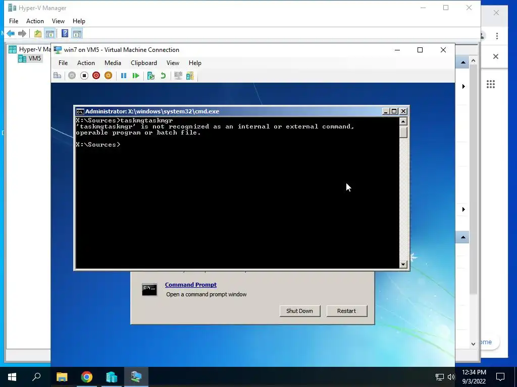Screen dimensions: 517x387
Task: Click the Up one level folder icon
Action: point(37,33)
